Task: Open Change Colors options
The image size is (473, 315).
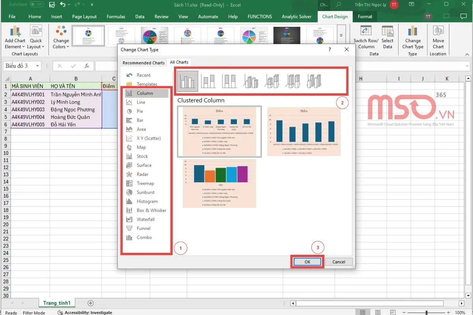Action: pos(60,38)
